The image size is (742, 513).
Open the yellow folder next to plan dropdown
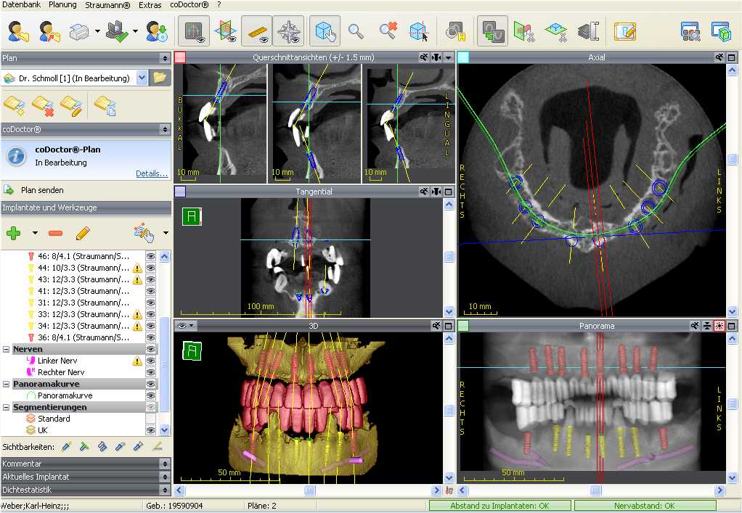coord(160,78)
